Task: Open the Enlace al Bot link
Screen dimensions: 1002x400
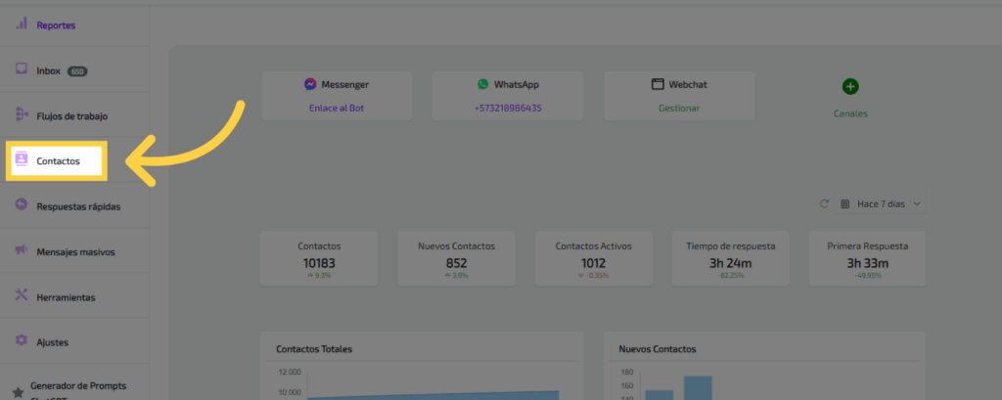Action: pos(336,108)
